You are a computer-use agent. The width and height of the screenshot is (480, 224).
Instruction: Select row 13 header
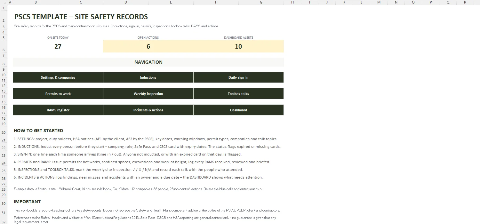(x=3, y=91)
